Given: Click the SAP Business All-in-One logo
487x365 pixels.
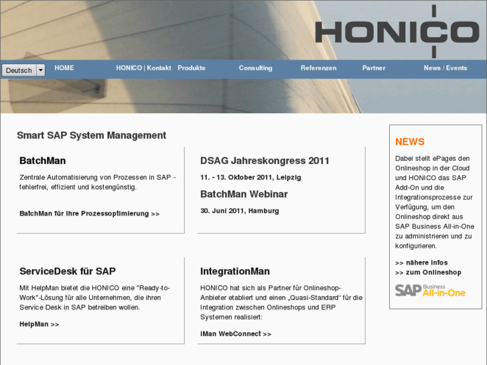Looking at the screenshot, I should coord(429,290).
